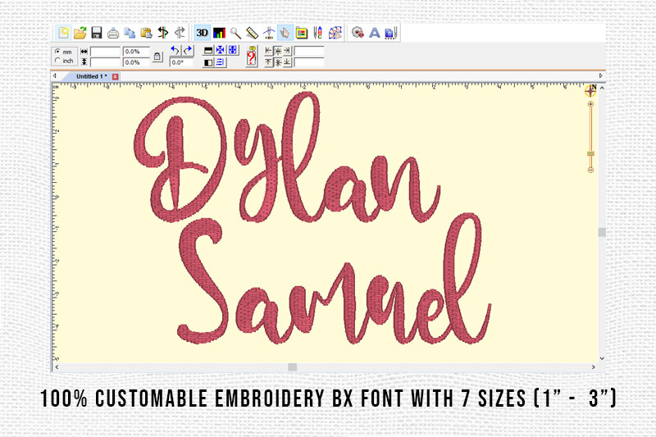The image size is (656, 437).
Task: Click the rotation angle field
Action: click(181, 62)
